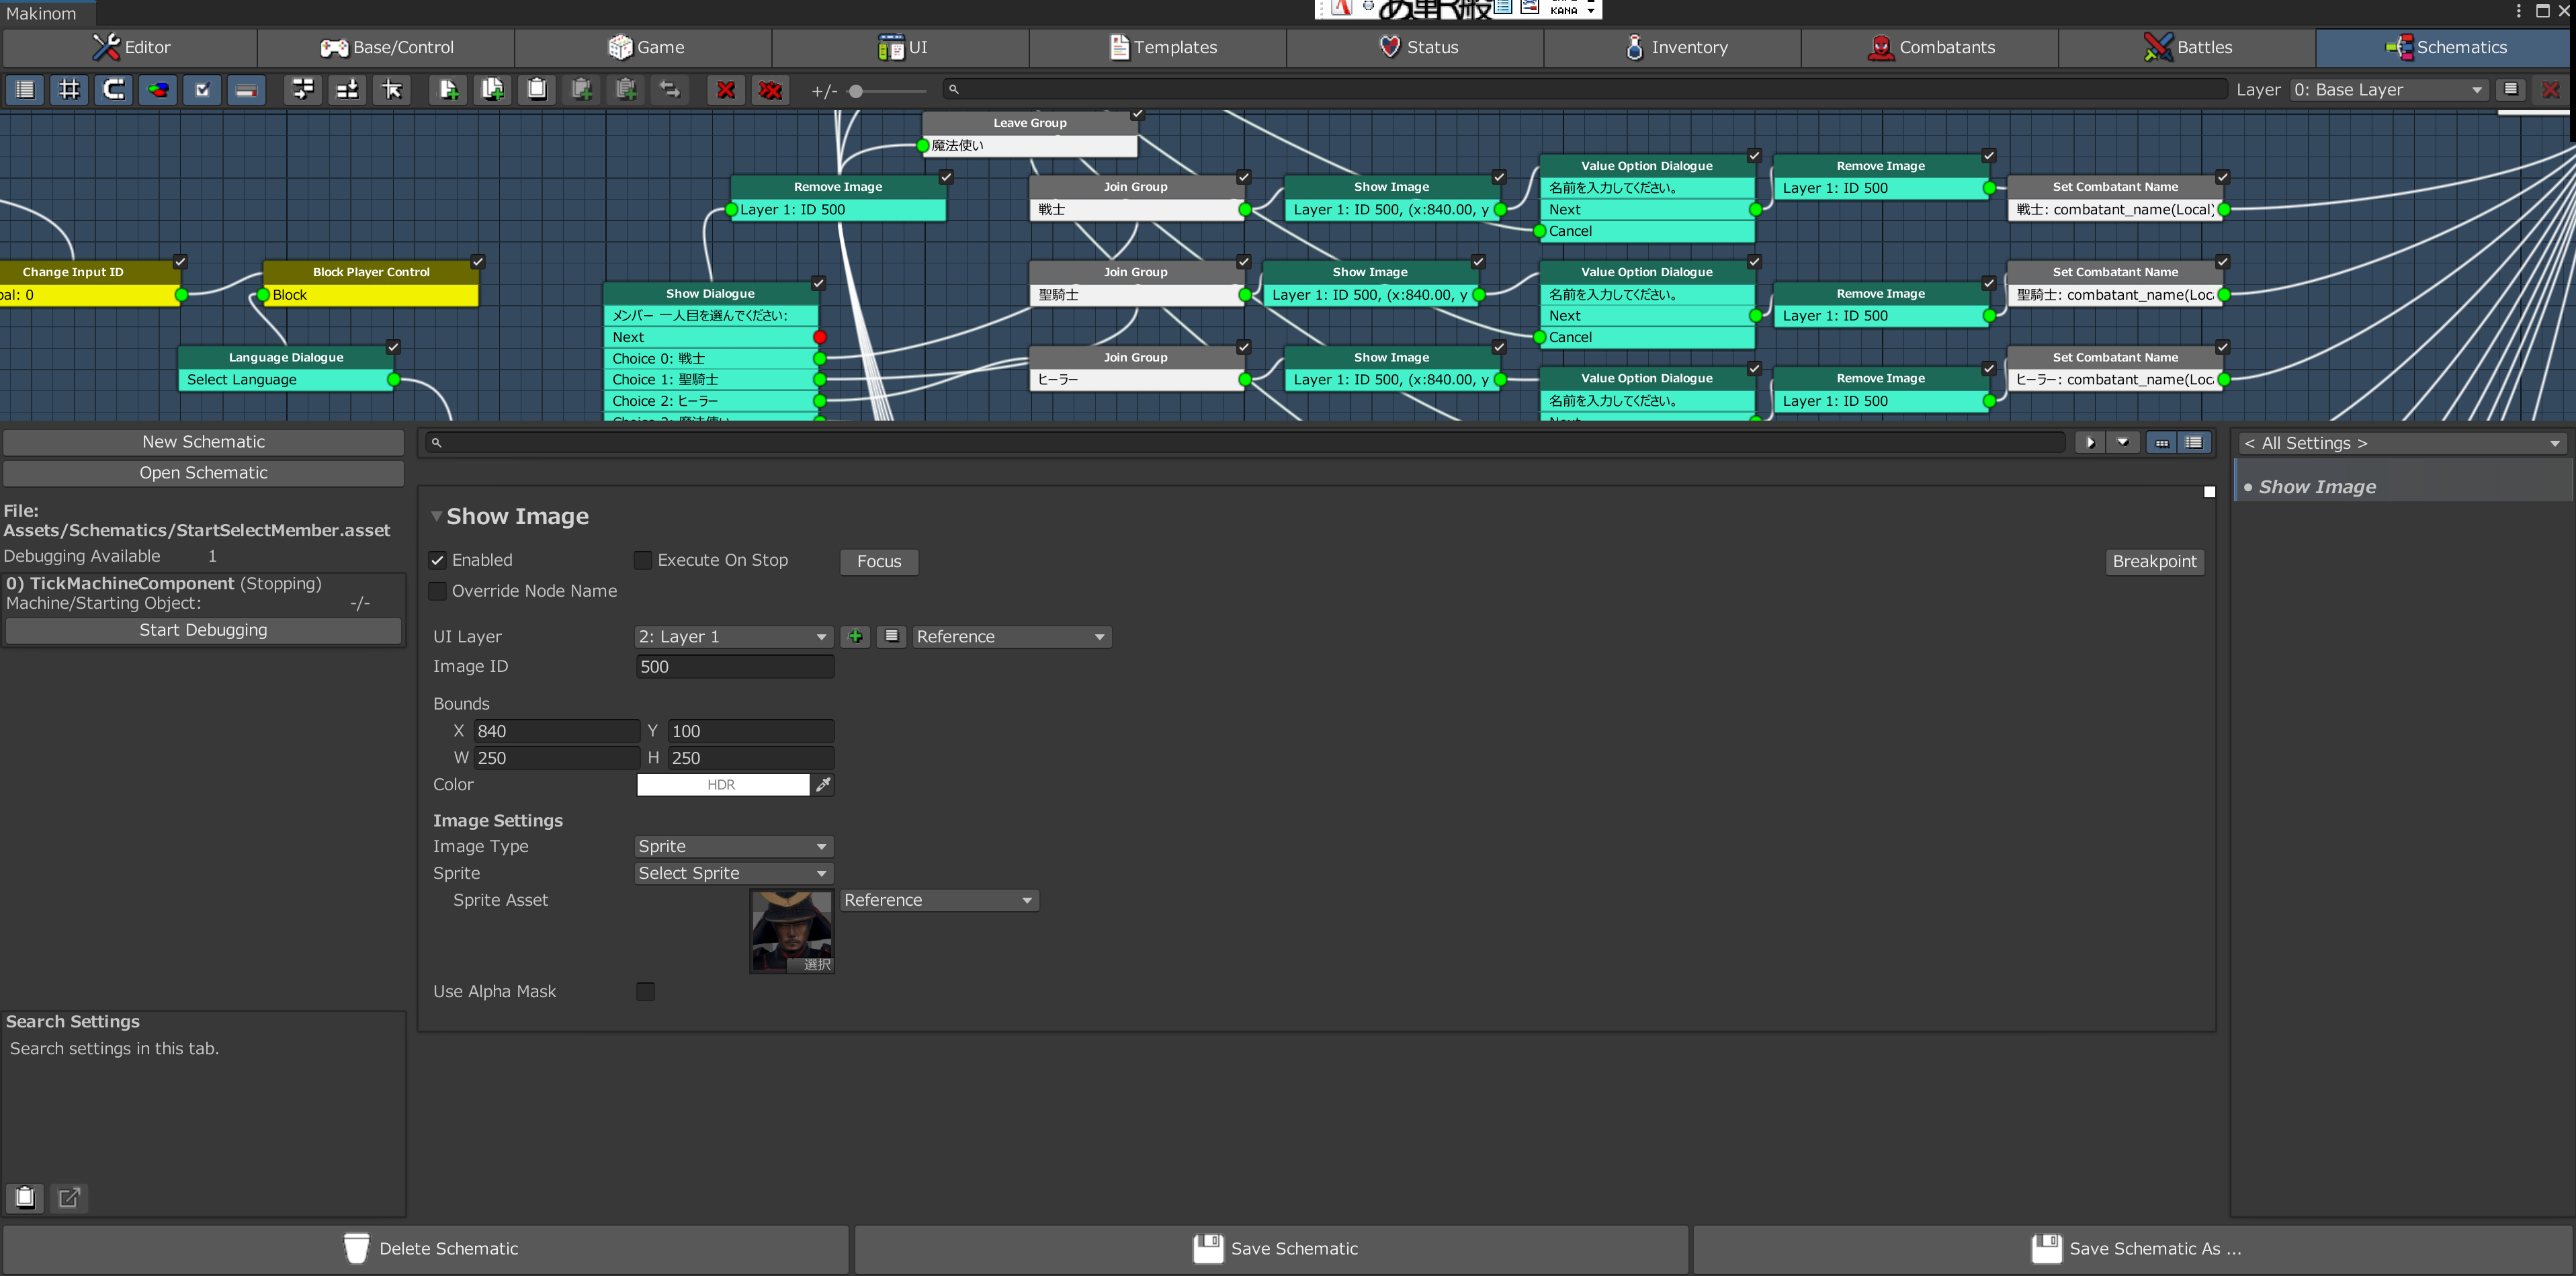
Task: Click the clipboard paste icon
Action: tap(537, 90)
